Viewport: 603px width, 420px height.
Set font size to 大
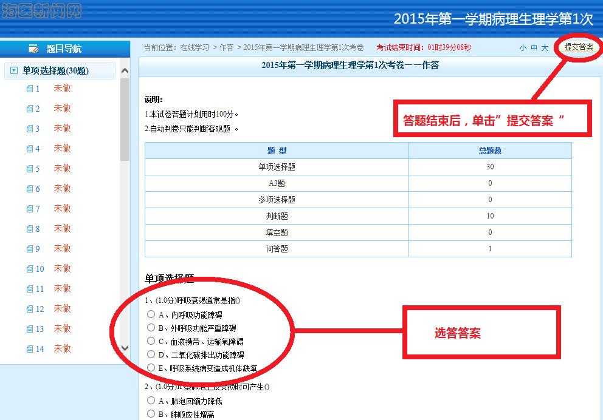tap(545, 47)
